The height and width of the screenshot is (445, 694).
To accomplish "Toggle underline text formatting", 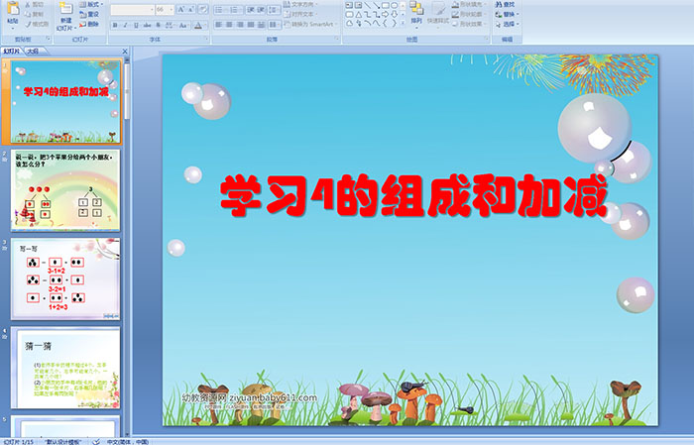I will [134, 25].
